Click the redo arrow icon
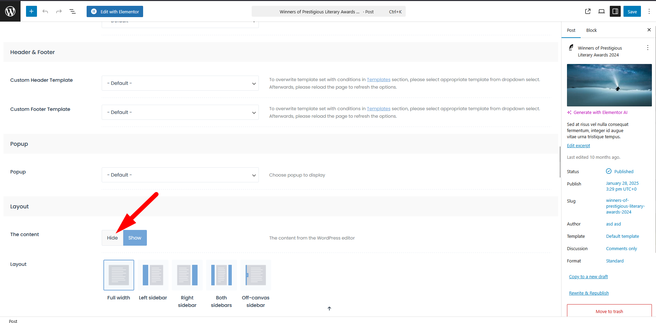This screenshot has height=323, width=656. tap(59, 11)
